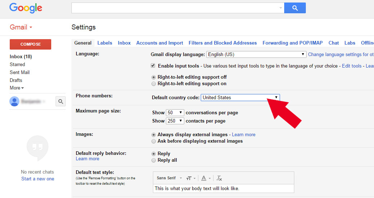Viewport: 374px width, 198px height.
Task: Select Always display external images
Action: (154, 135)
